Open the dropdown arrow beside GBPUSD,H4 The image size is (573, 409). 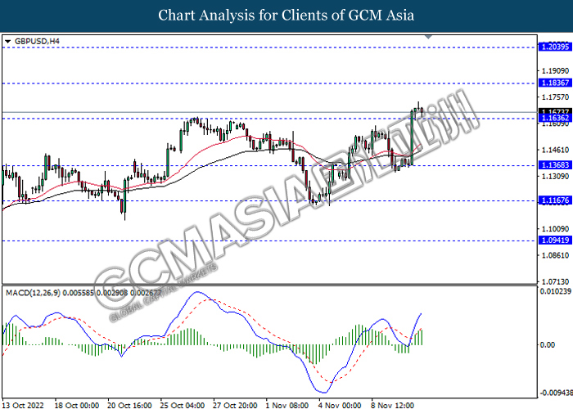pos(8,41)
